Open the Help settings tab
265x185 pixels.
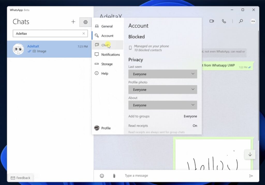click(108, 74)
